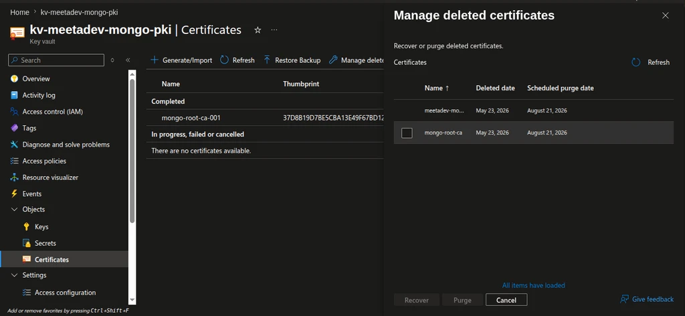
Task: Click the Refresh icon in deleted certificates panel
Action: click(x=636, y=62)
